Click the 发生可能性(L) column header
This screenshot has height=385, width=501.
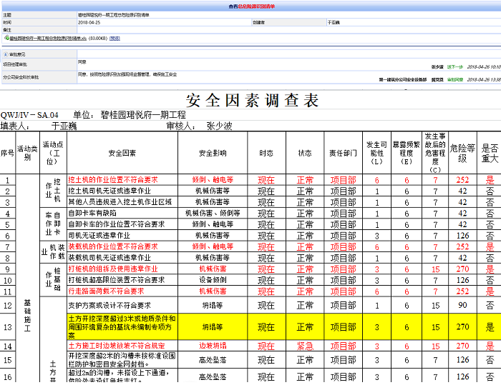pyautogui.click(x=376, y=153)
